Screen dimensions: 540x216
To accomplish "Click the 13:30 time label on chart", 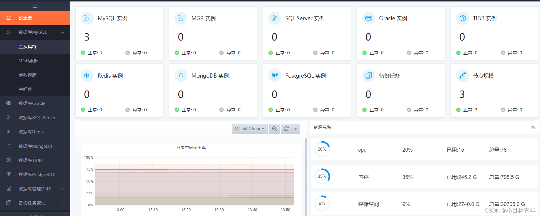I will [219, 210].
